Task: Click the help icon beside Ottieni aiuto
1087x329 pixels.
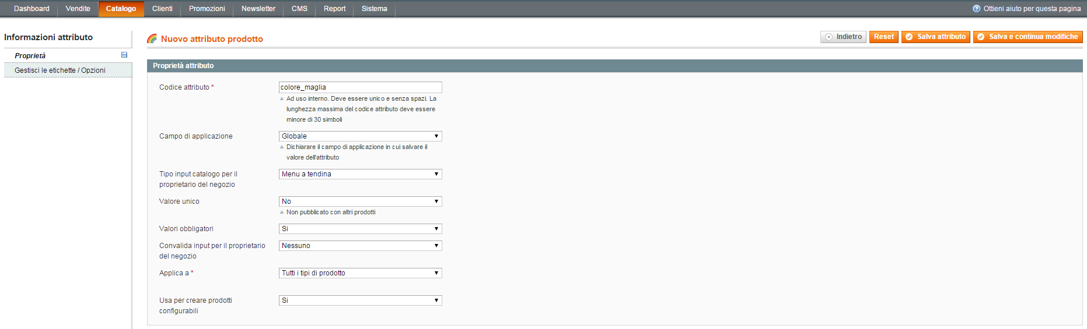Action: click(x=977, y=9)
